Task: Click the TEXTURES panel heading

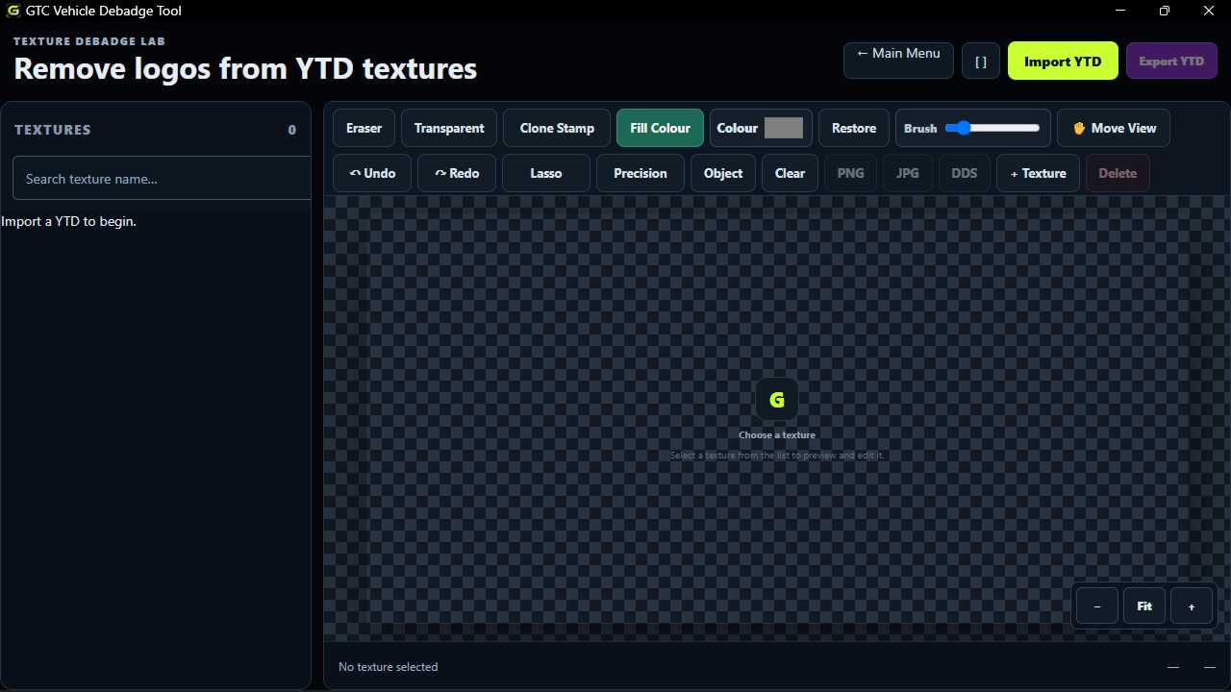Action: coord(53,130)
